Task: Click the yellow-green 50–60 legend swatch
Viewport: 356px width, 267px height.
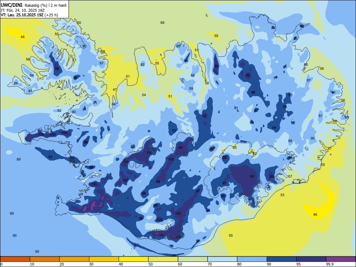Action: 163,259
